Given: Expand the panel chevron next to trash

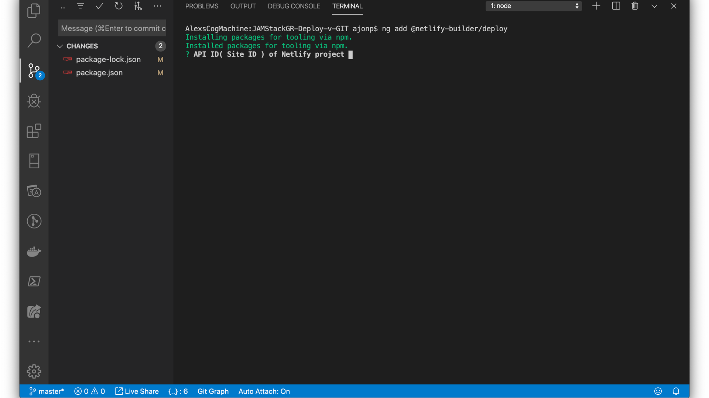Looking at the screenshot, I should 654,6.
